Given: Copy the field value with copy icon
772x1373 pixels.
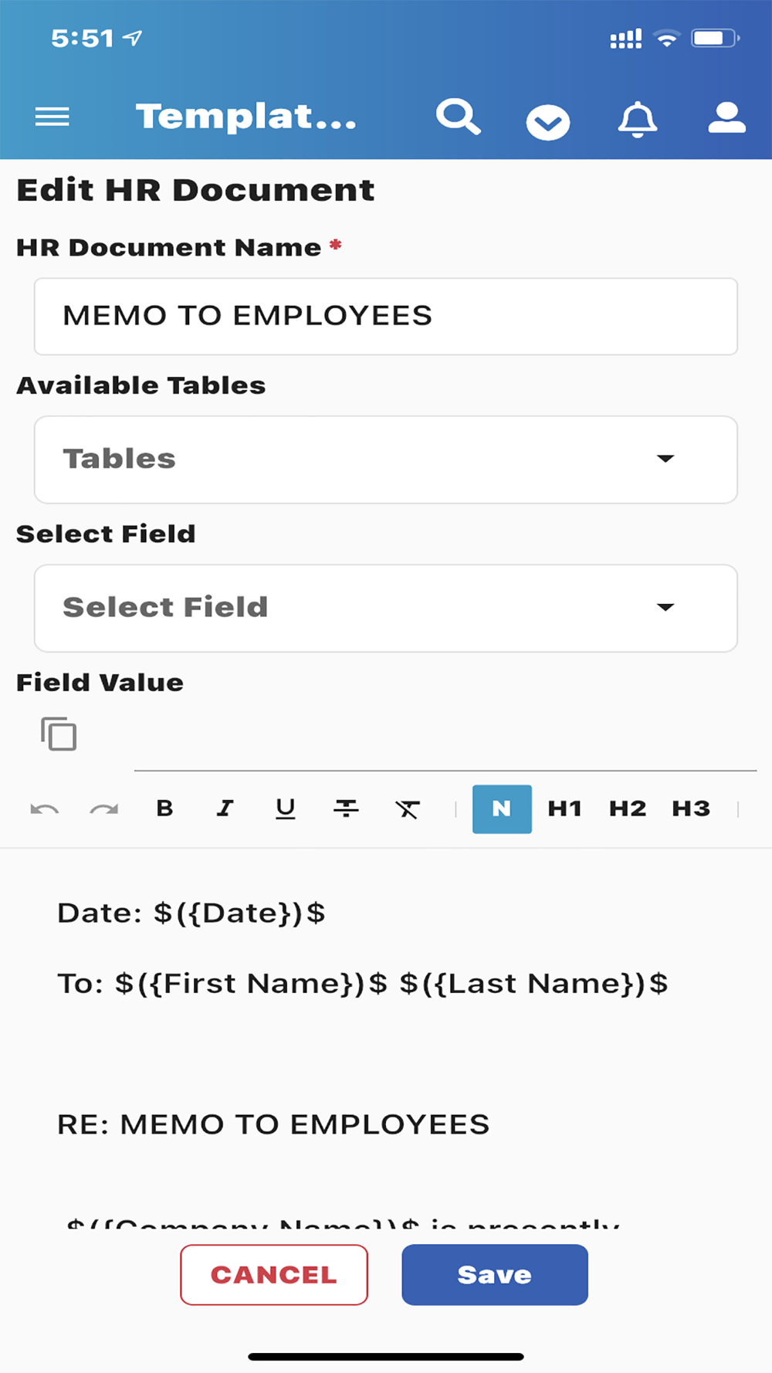Looking at the screenshot, I should tap(59, 734).
